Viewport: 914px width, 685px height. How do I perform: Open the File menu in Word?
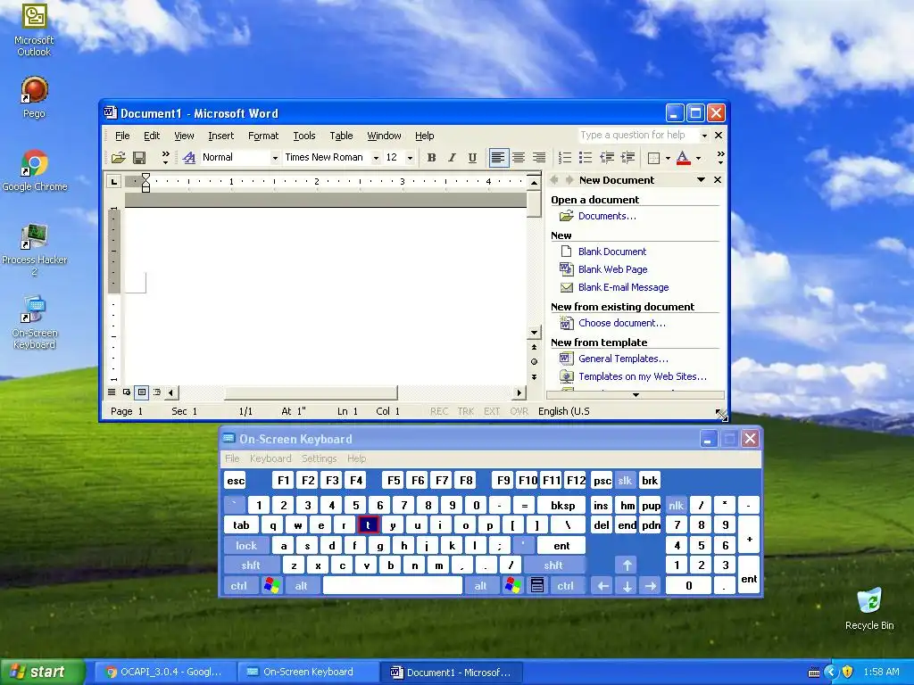pos(122,136)
